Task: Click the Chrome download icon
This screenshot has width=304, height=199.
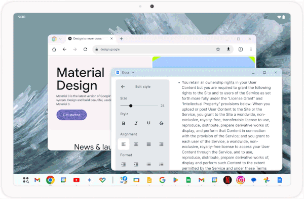Action: tap(229, 49)
